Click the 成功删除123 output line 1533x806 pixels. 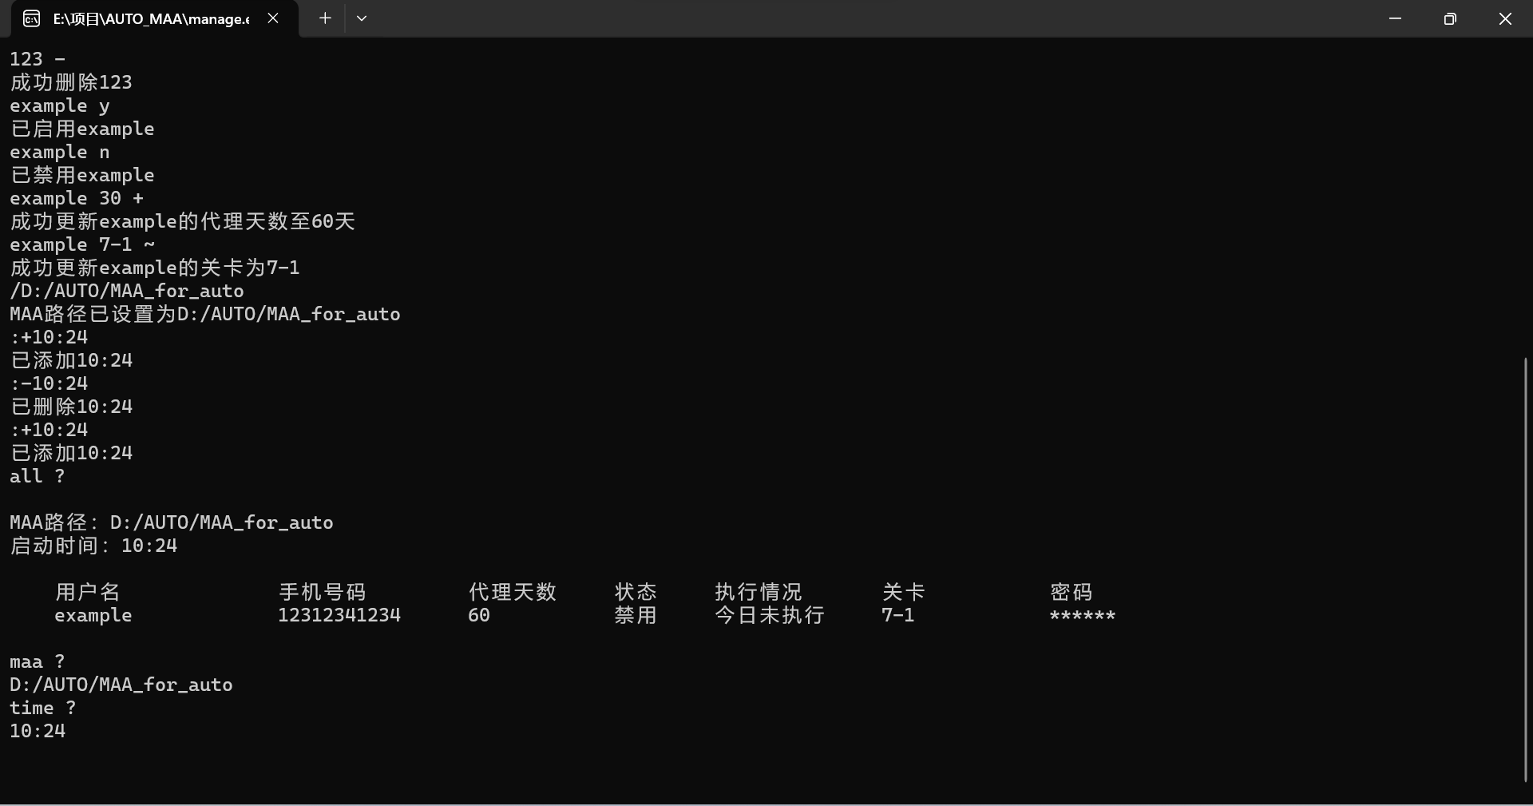[x=71, y=82]
